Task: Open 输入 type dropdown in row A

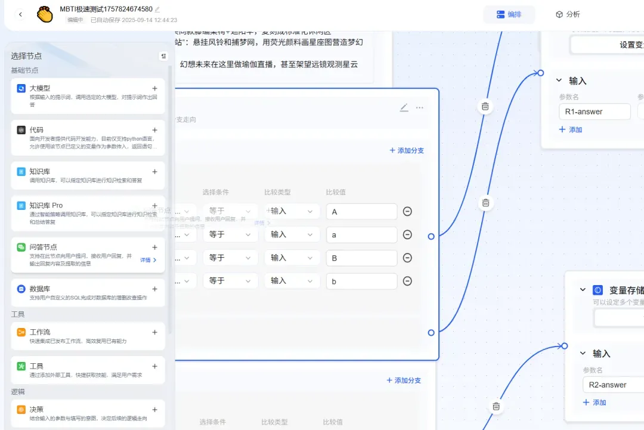Action: point(292,211)
